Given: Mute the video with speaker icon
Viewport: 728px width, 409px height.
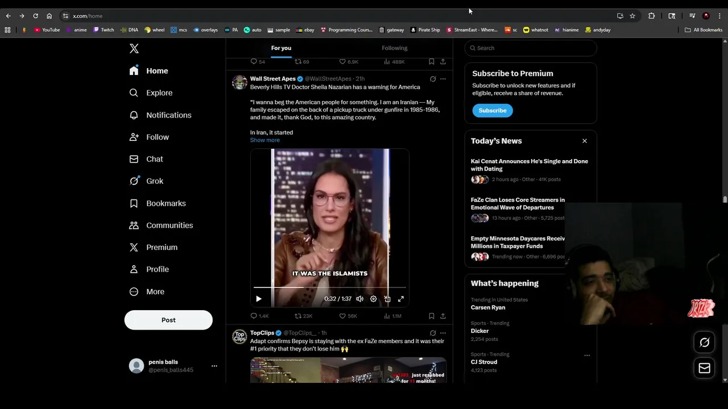Looking at the screenshot, I should click(x=359, y=299).
